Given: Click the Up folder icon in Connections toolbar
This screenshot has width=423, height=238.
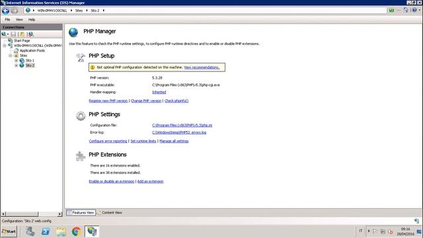Looking at the screenshot, I should point(22,34).
